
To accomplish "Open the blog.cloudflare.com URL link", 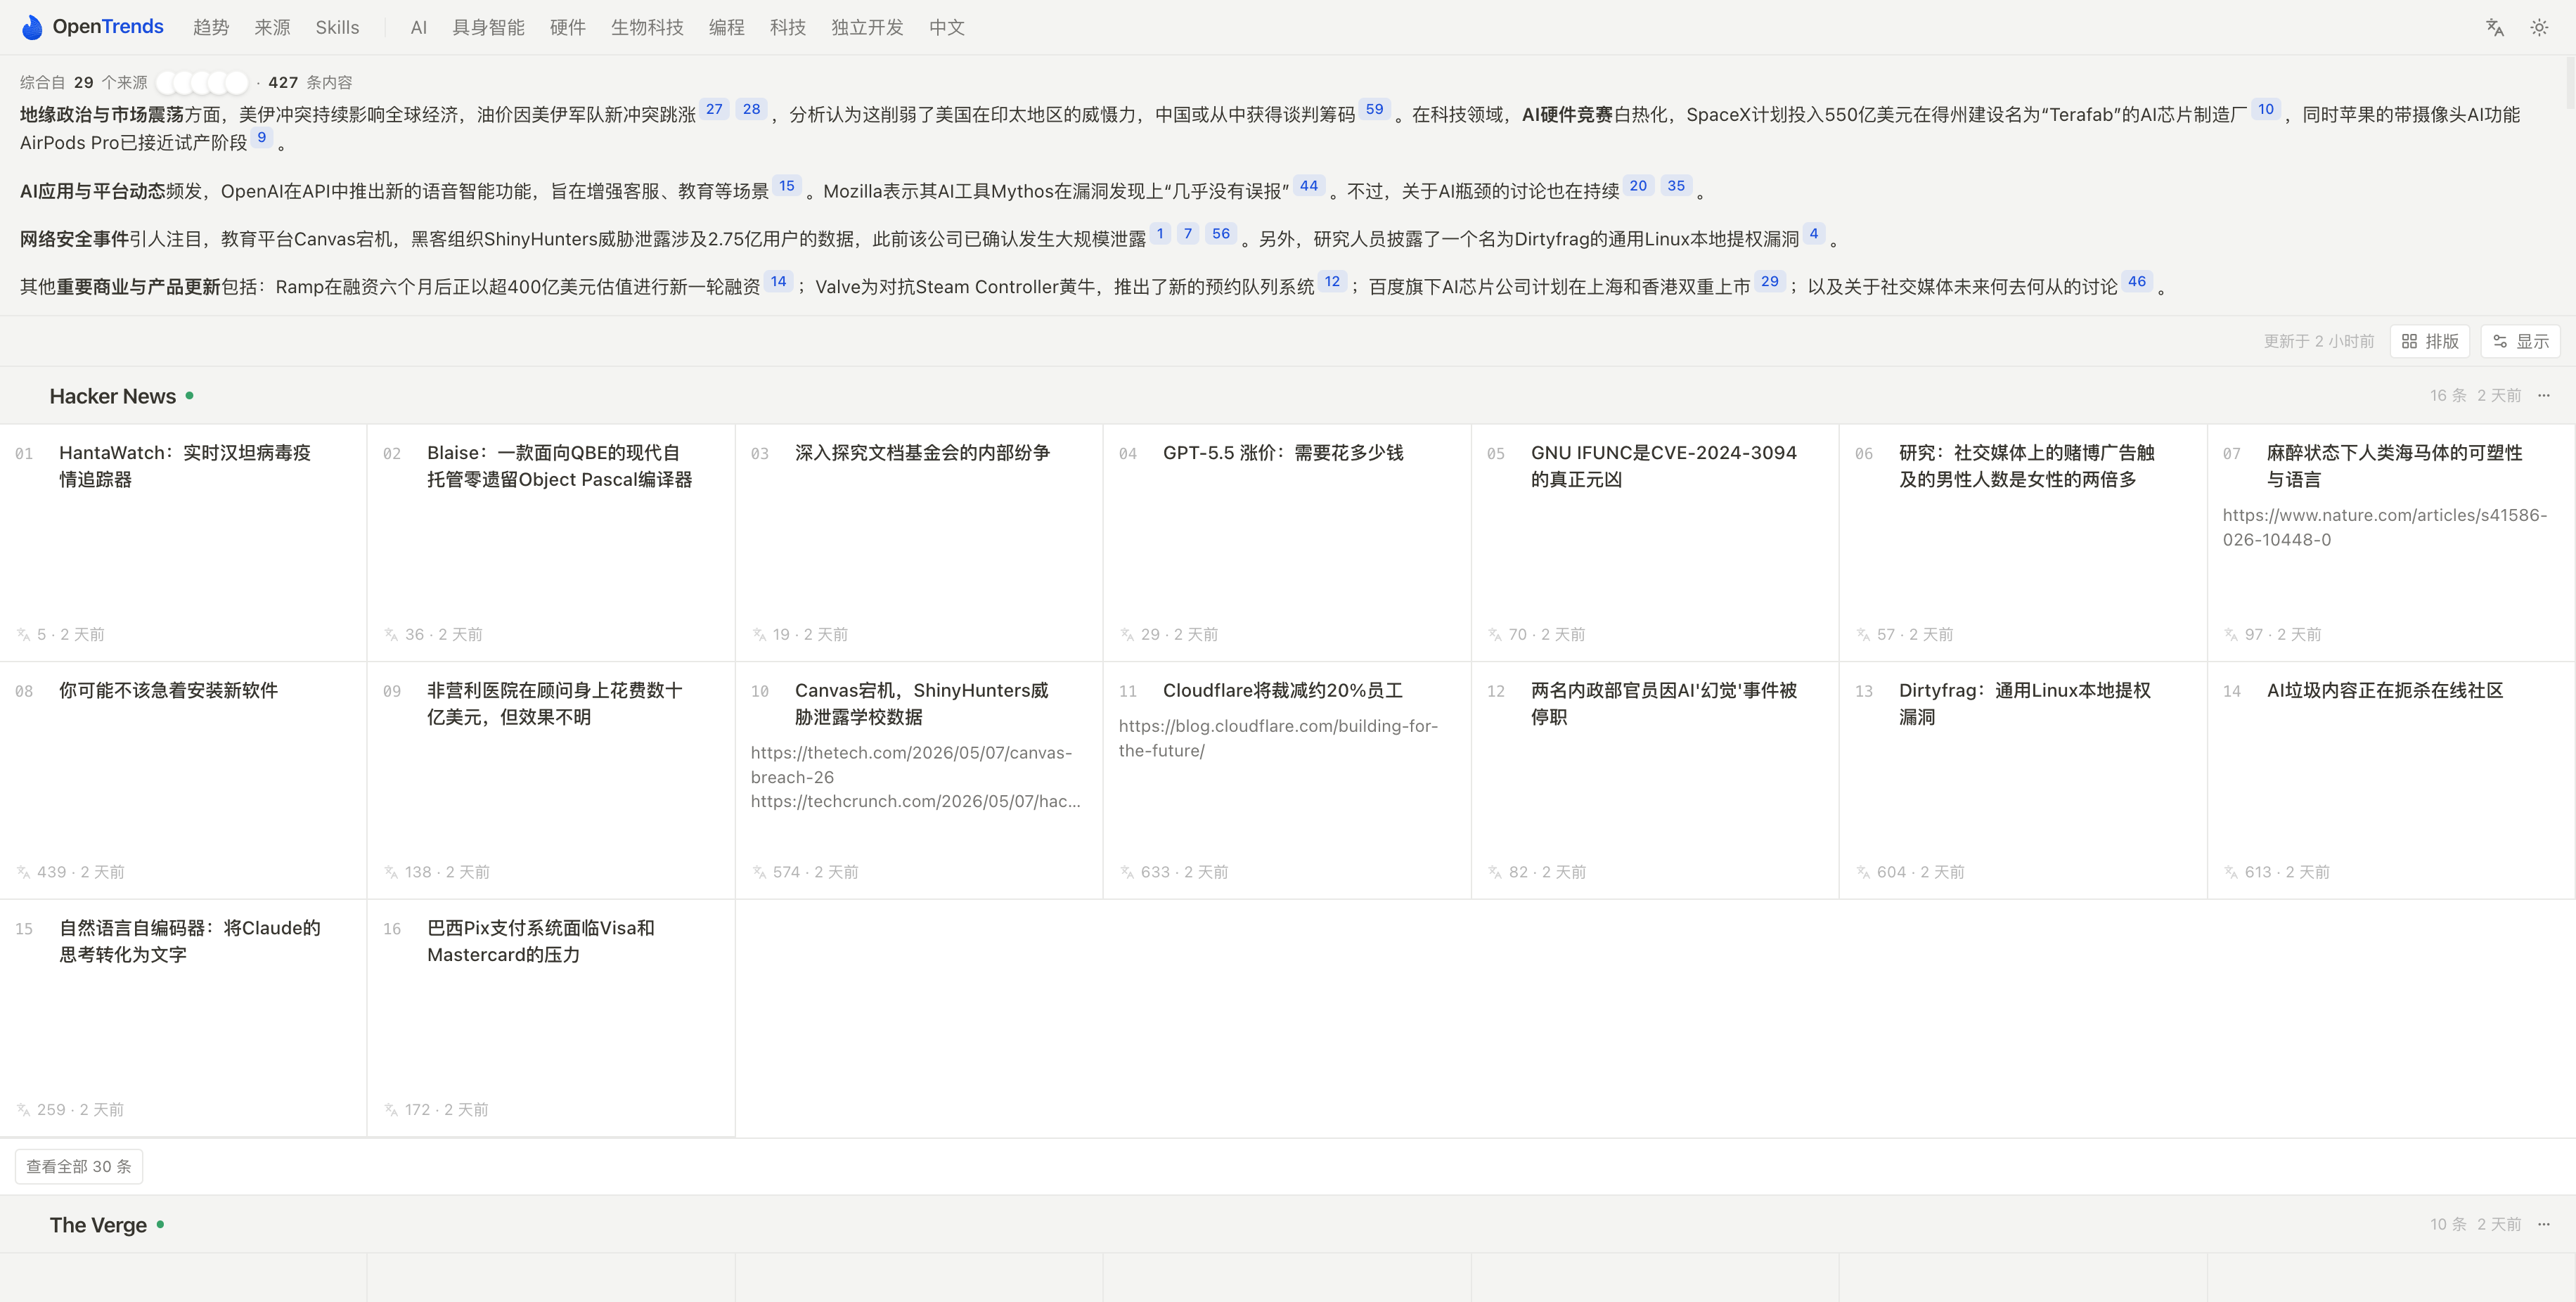I will 1278,738.
